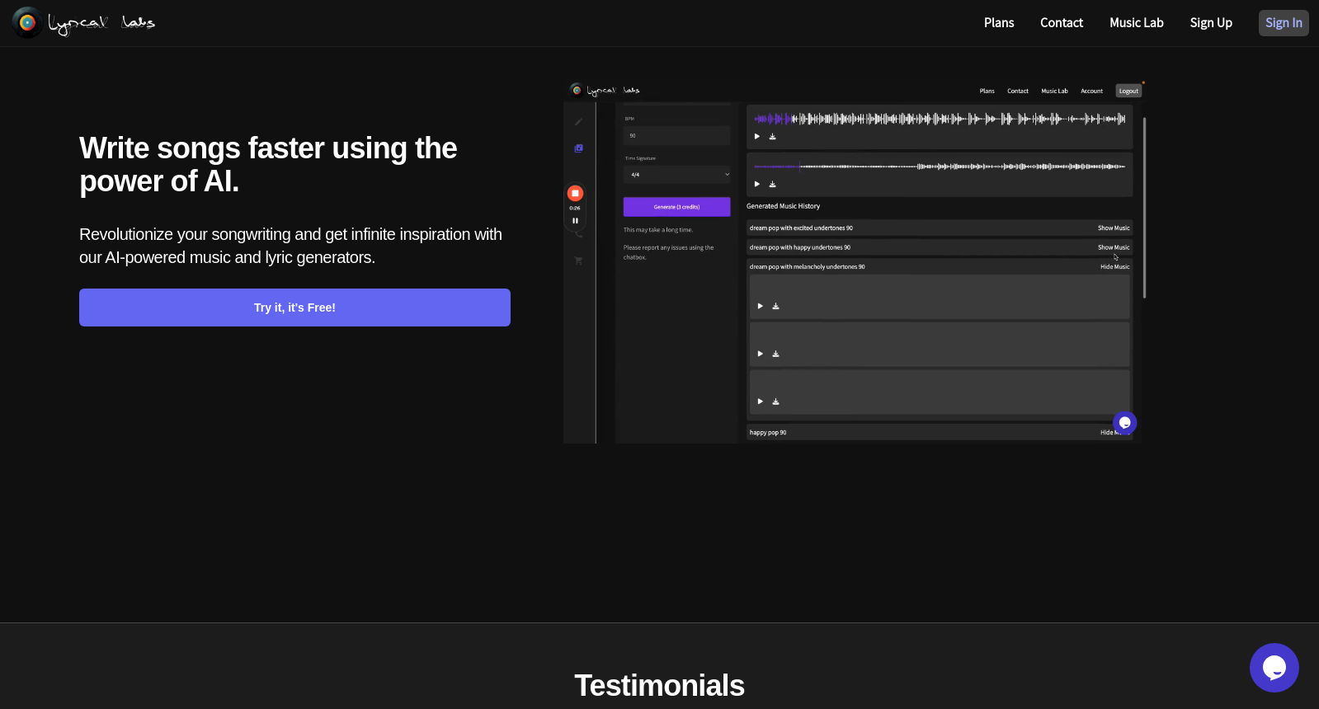Click the Lyrical Labs vinyl logo

point(27,22)
